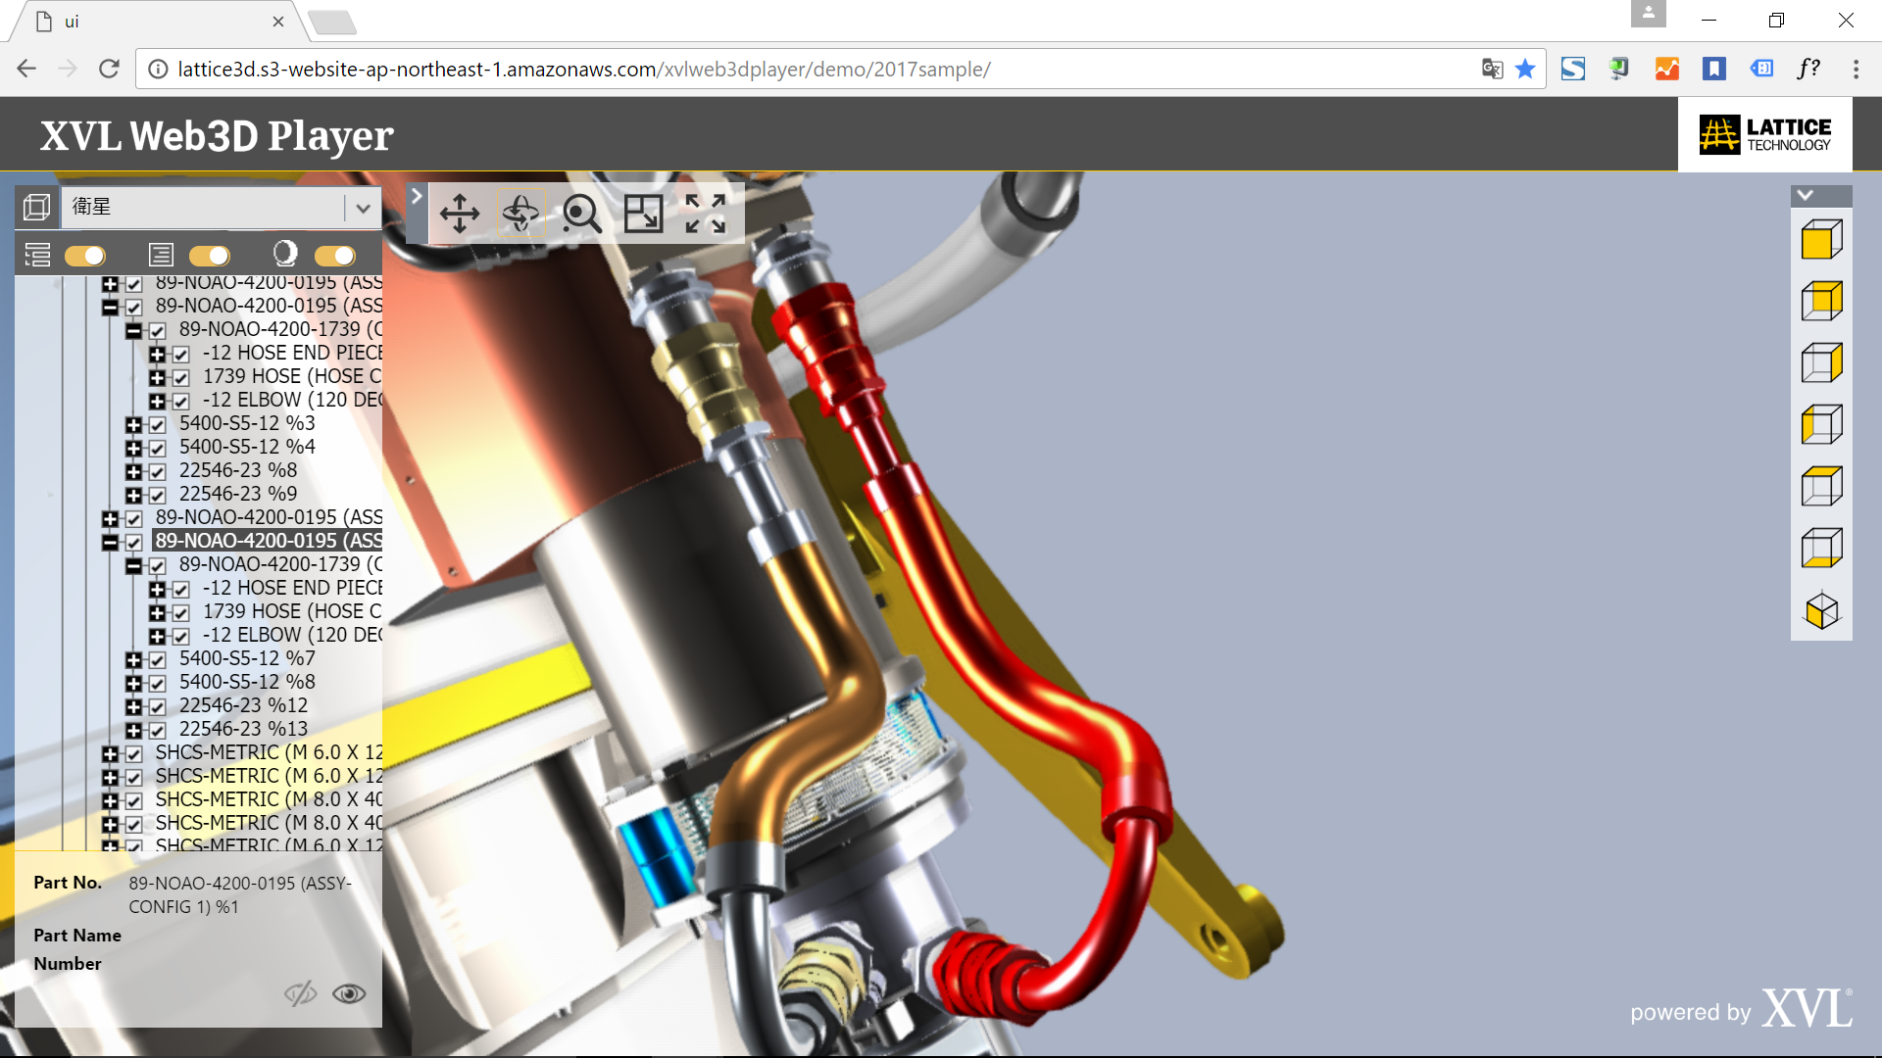Open the Chrome three-dot menu
The height and width of the screenshot is (1058, 1882).
tap(1856, 69)
